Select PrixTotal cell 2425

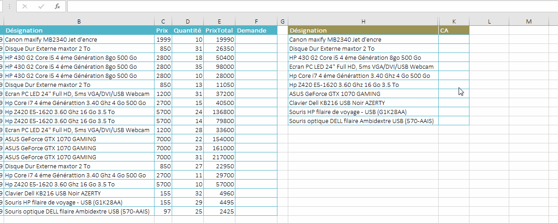[219, 211]
